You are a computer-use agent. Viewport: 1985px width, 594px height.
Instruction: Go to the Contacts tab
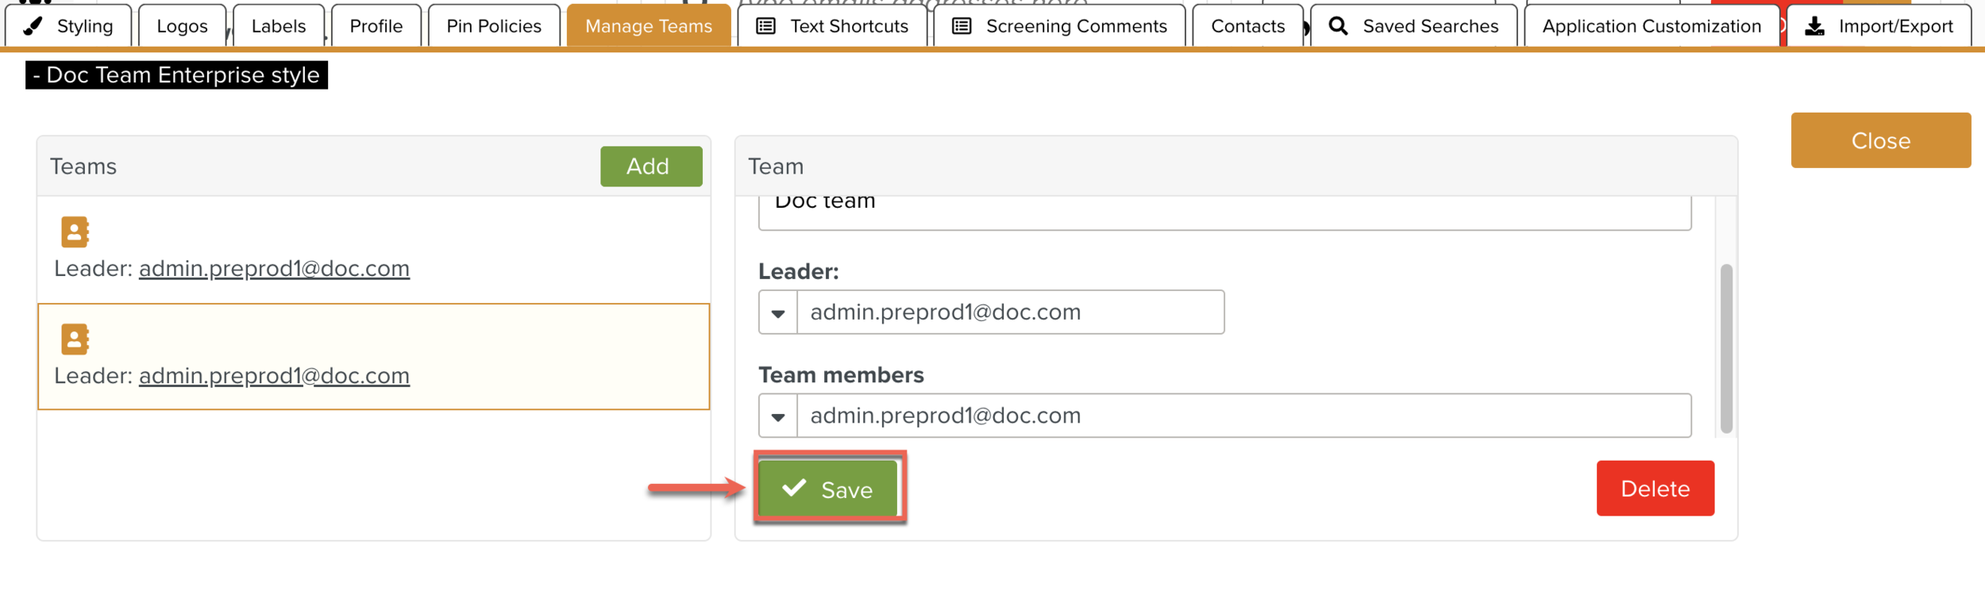point(1247,26)
